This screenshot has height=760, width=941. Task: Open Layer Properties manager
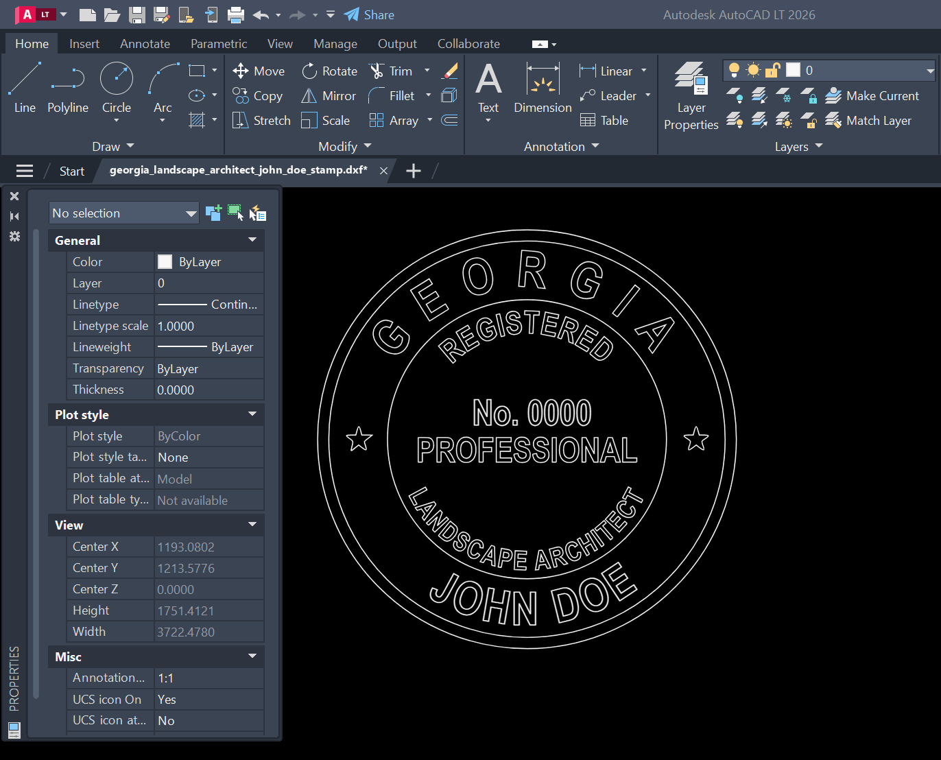tap(691, 96)
